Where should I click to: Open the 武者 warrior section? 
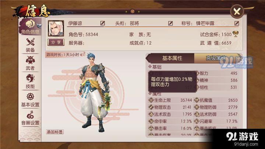30,63
